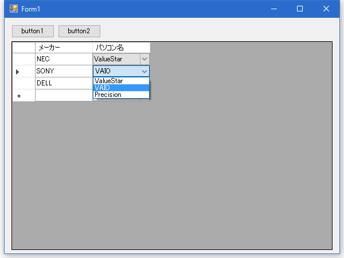Select the SONY cell

64,71
